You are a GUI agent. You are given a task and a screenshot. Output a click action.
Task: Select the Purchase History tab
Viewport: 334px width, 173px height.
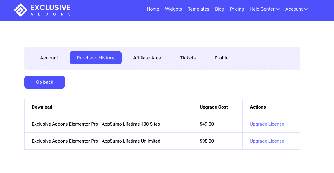96,58
